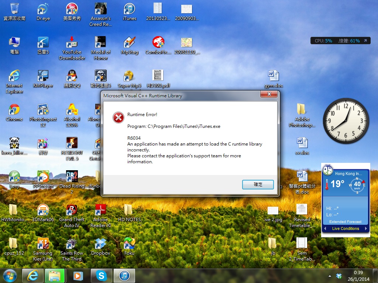Select the 20130523 file thumbnail

click(x=158, y=11)
